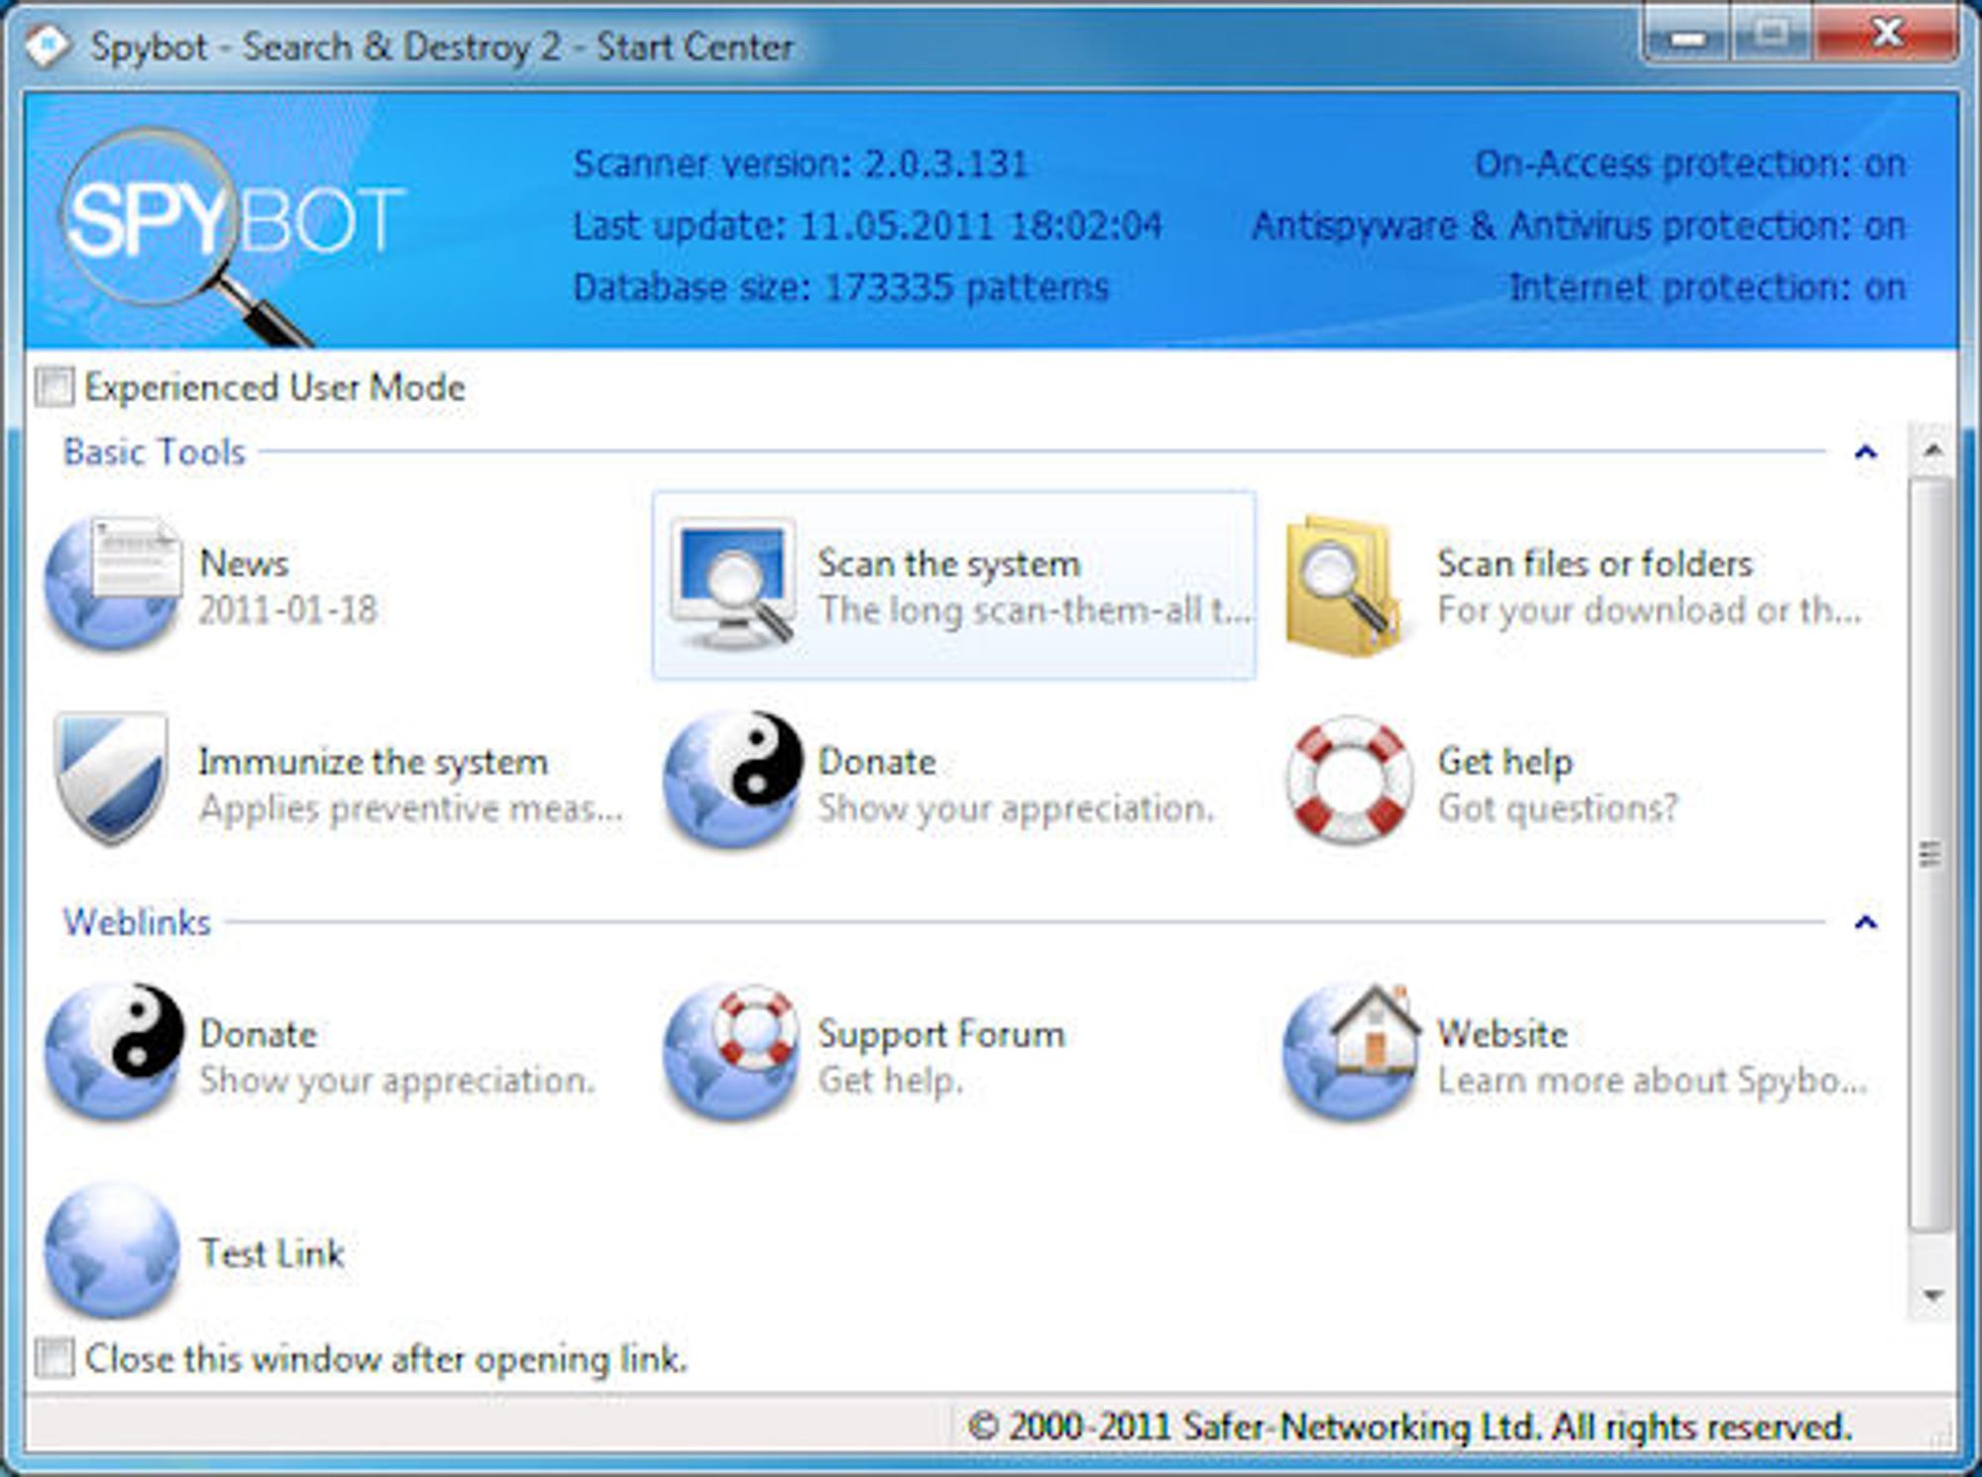The width and height of the screenshot is (1982, 1477).
Task: Click the Safer-Networking copyright text
Action: [x=1409, y=1426]
